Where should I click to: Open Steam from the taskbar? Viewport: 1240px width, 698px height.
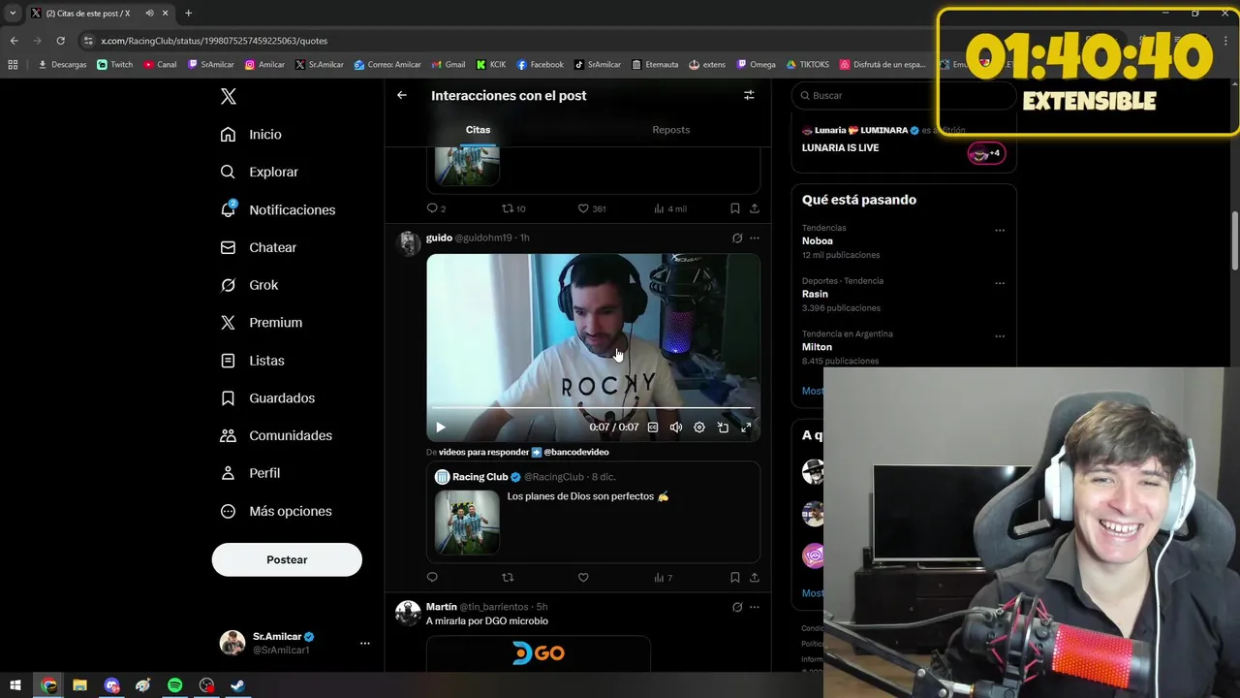pos(238,685)
